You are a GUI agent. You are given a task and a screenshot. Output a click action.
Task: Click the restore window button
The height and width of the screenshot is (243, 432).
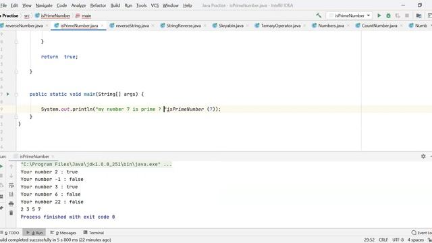[x=420, y=5]
